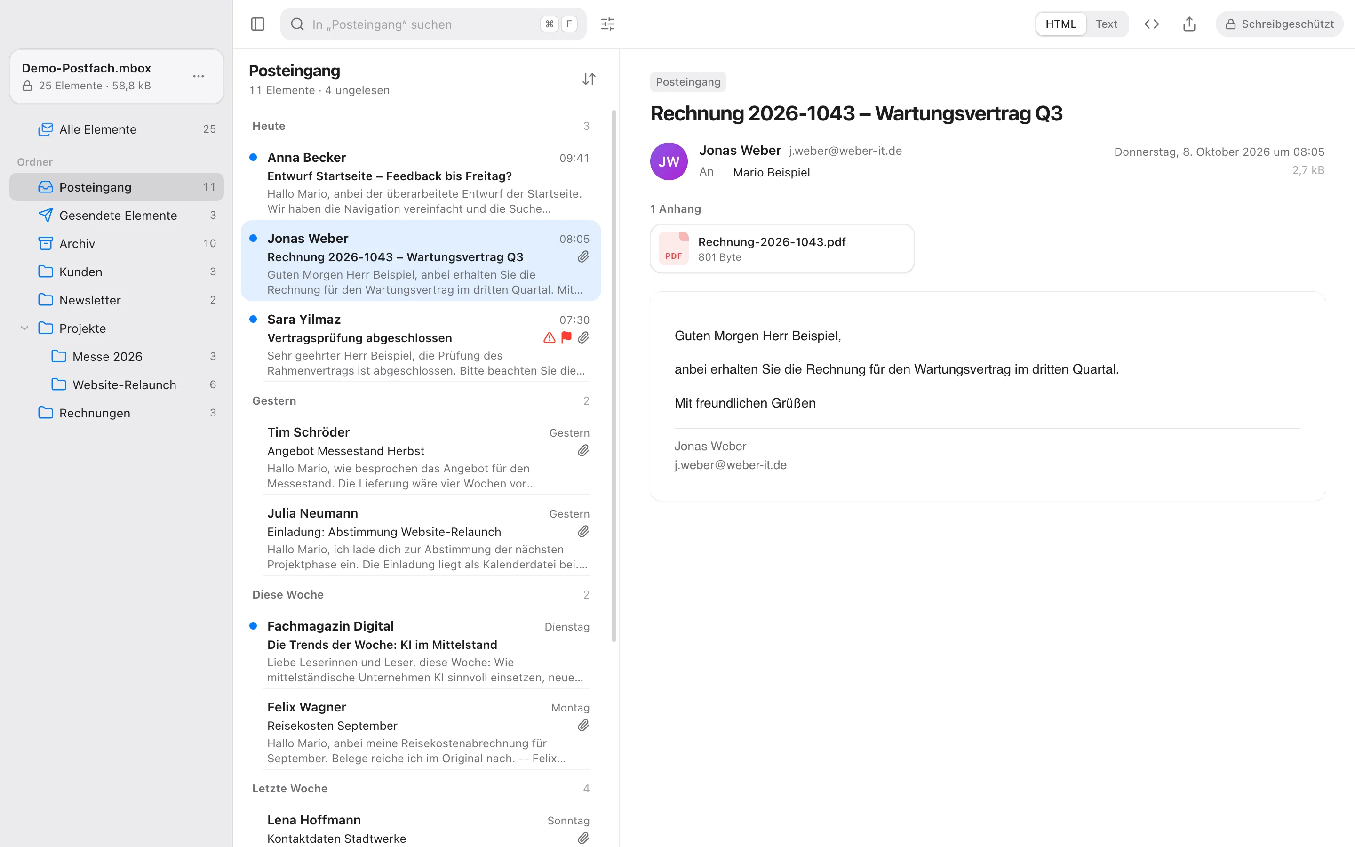Click the red flag on Vertragsprüfung email

(x=566, y=337)
